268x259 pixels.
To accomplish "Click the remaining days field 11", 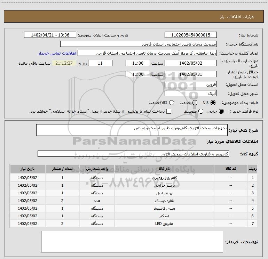I will [100, 63].
